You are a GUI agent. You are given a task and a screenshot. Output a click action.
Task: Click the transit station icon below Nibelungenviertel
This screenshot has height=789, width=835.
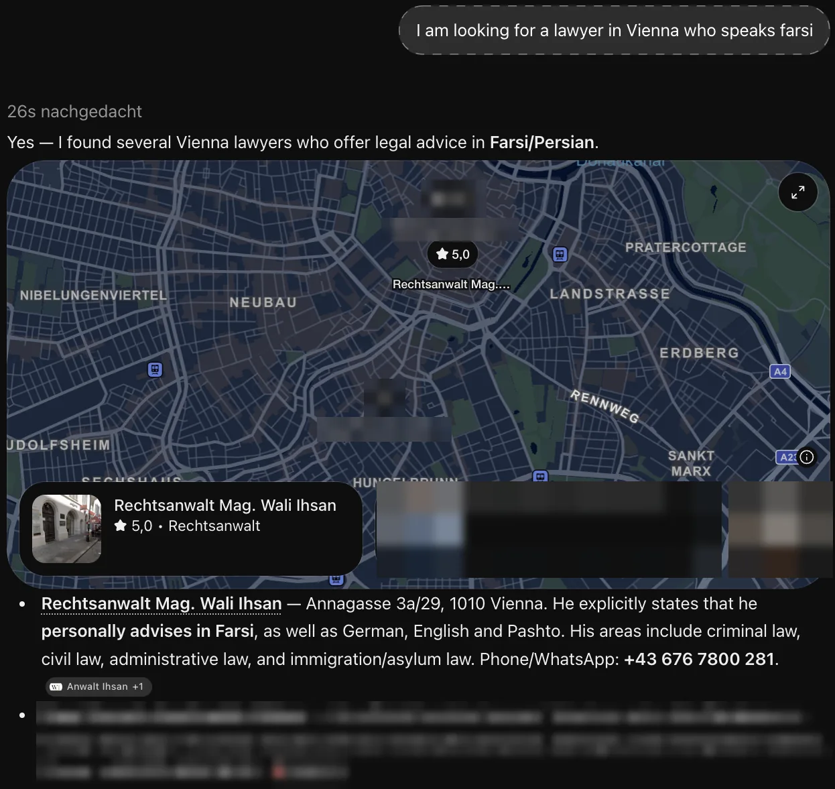(x=155, y=369)
